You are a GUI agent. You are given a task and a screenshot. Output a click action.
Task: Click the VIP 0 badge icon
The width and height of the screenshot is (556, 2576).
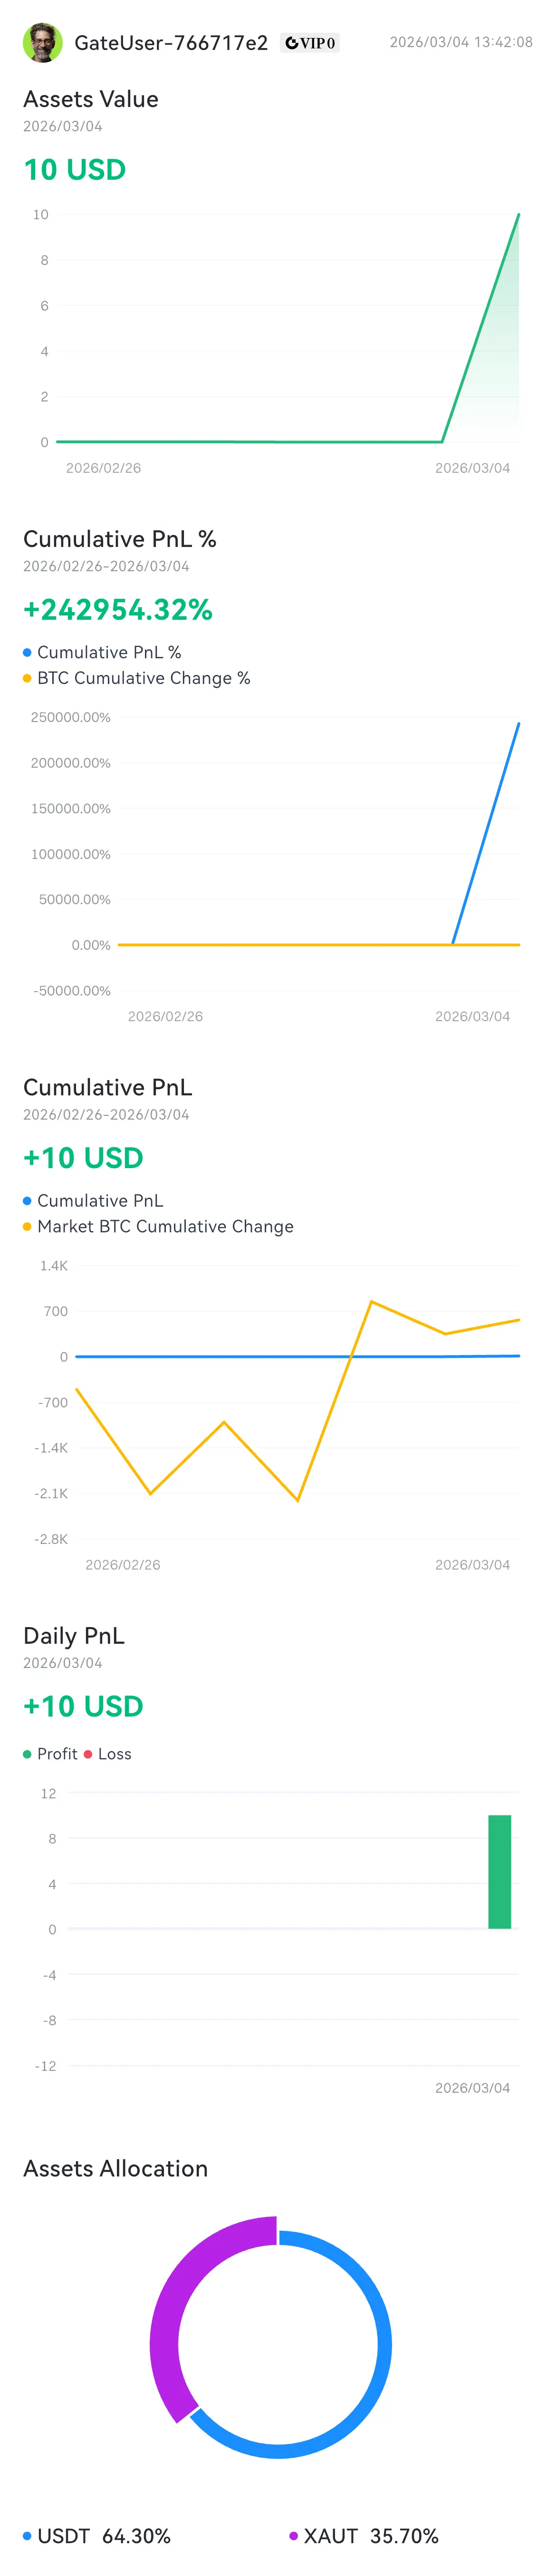[x=310, y=43]
